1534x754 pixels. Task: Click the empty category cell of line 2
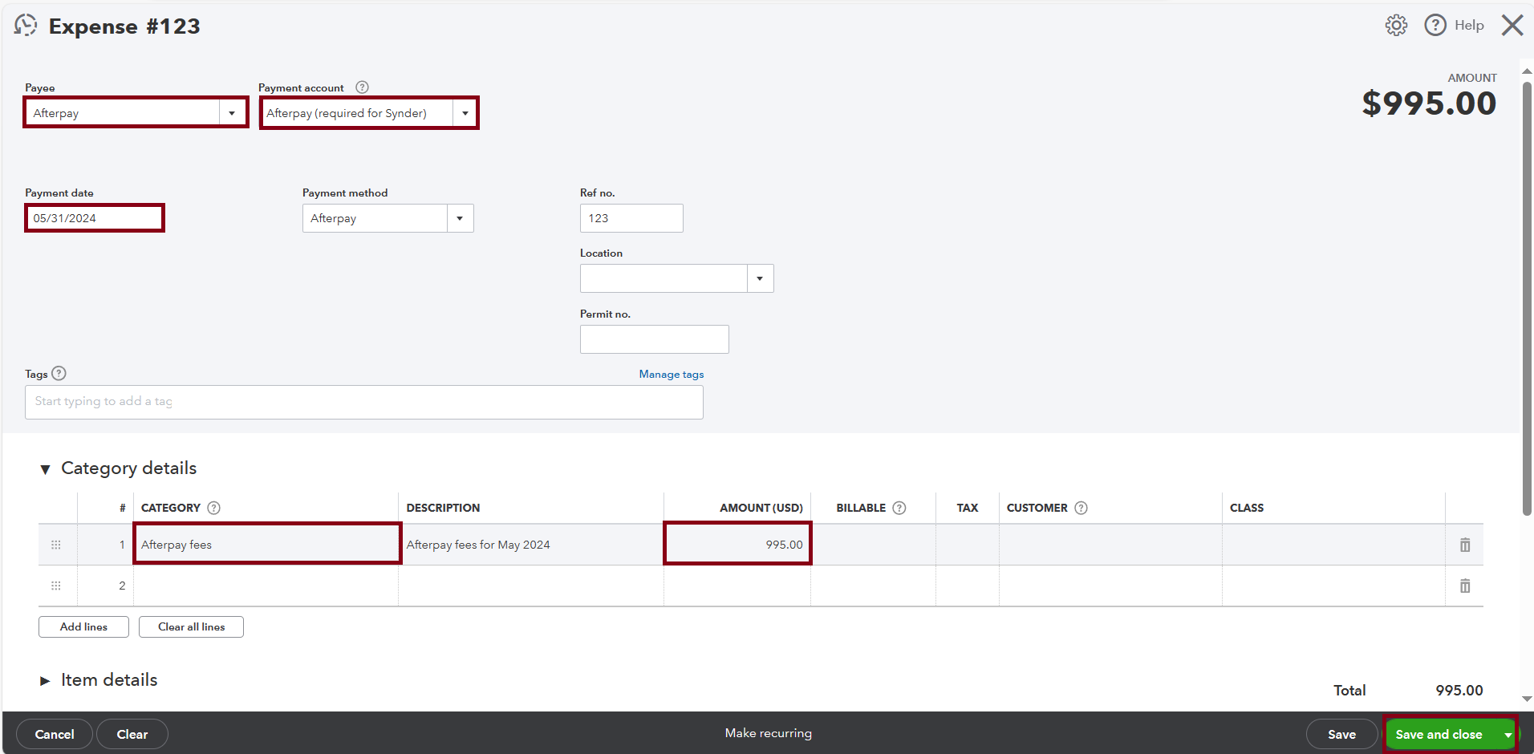(266, 586)
